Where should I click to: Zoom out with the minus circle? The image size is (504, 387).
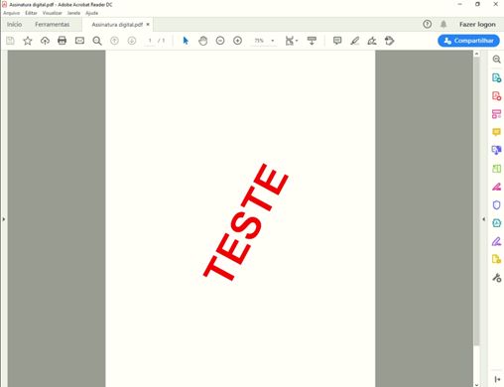click(220, 41)
